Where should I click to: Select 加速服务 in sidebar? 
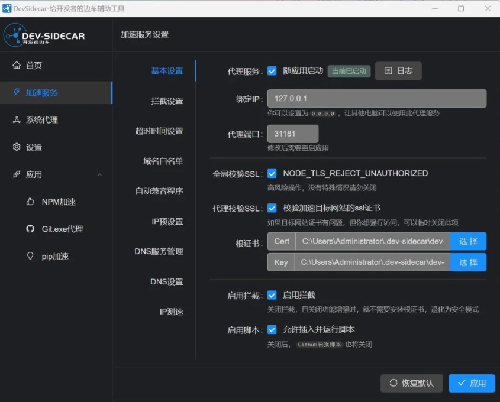[x=56, y=92]
